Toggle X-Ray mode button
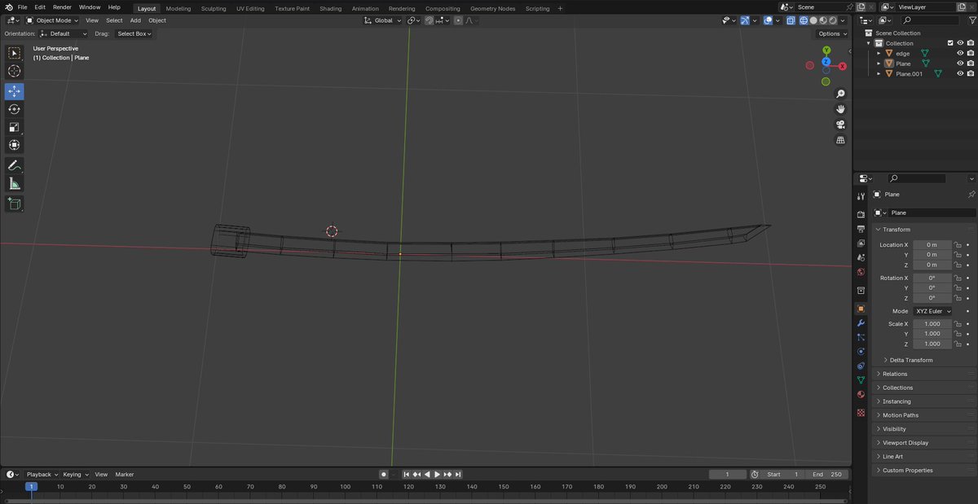The height and width of the screenshot is (504, 978). (791, 20)
